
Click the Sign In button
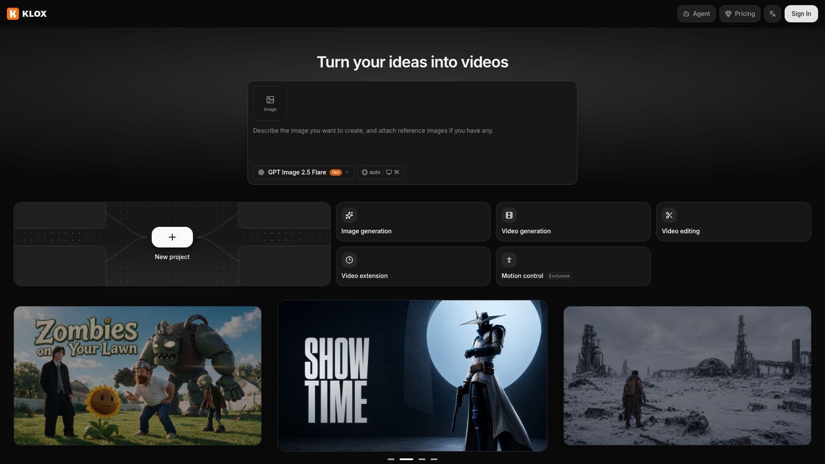tap(801, 14)
